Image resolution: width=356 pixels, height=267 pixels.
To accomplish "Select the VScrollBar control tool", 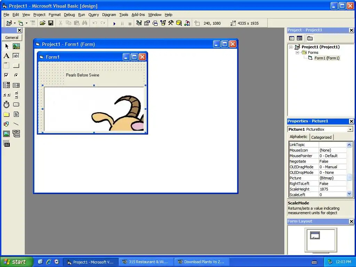I will point(16,95).
